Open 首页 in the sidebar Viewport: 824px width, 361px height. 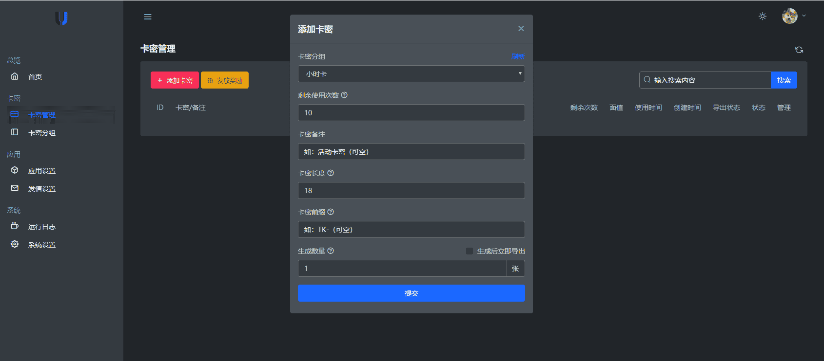(x=35, y=77)
